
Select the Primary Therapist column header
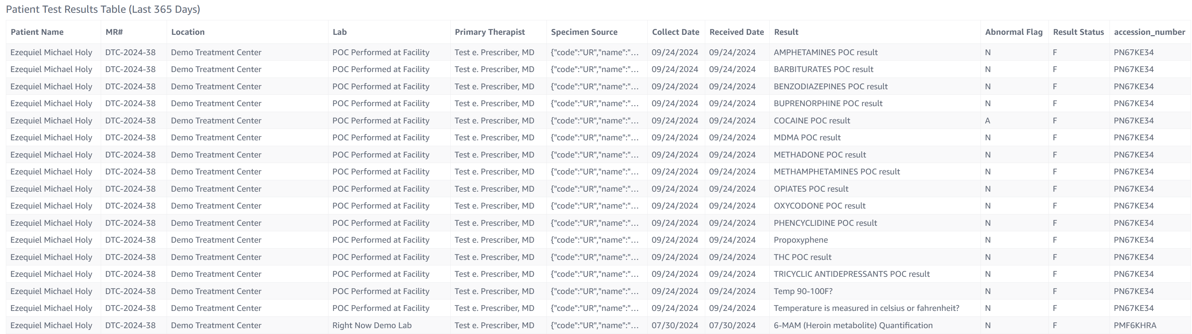[x=490, y=32]
